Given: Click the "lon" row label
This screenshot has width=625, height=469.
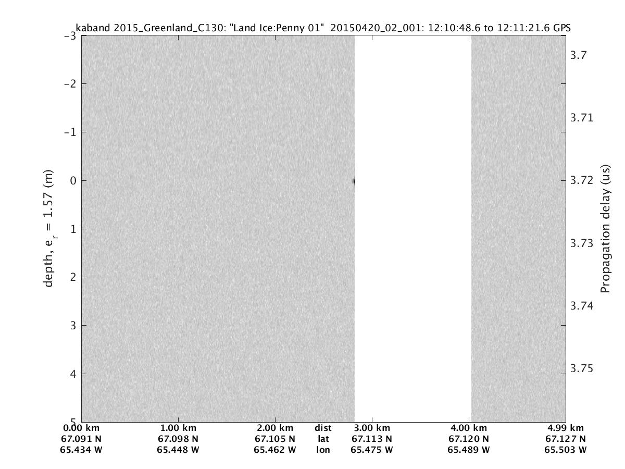Looking at the screenshot, I should click(323, 450).
